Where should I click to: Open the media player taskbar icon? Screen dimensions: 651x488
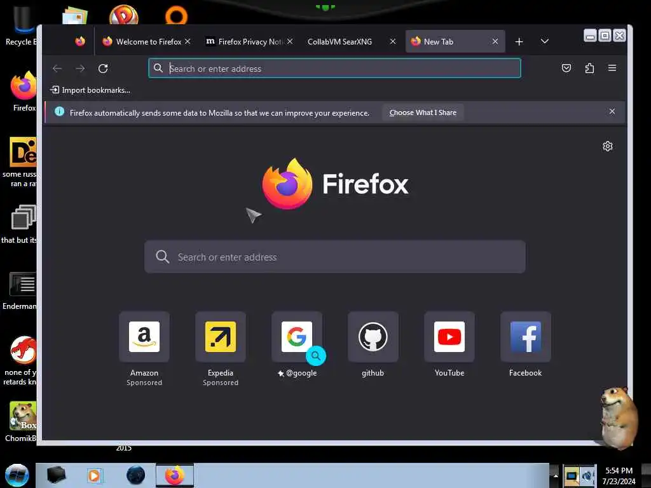click(94, 475)
